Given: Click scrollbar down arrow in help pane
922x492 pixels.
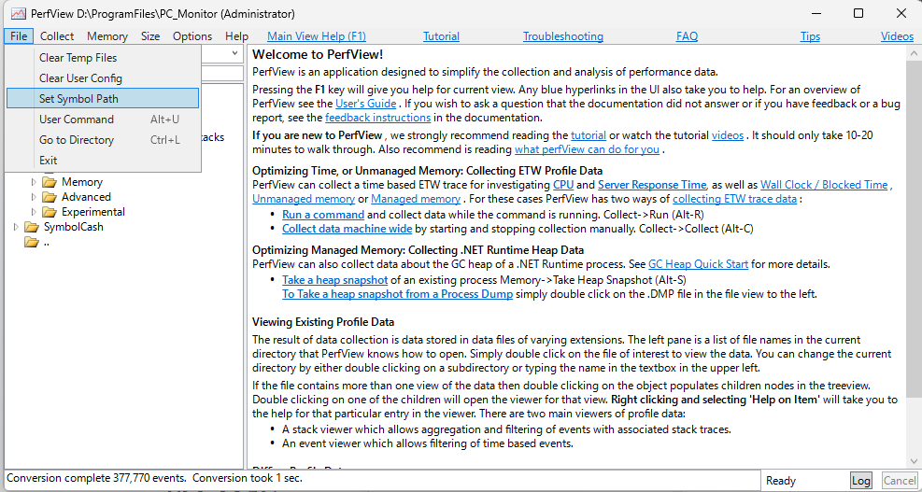Looking at the screenshot, I should (x=914, y=461).
